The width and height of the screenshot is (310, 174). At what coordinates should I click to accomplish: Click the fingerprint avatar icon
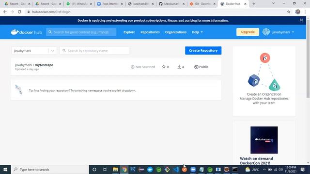pyautogui.click(x=266, y=32)
